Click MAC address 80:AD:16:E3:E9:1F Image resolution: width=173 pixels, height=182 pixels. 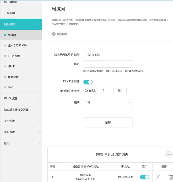click(x=86, y=179)
